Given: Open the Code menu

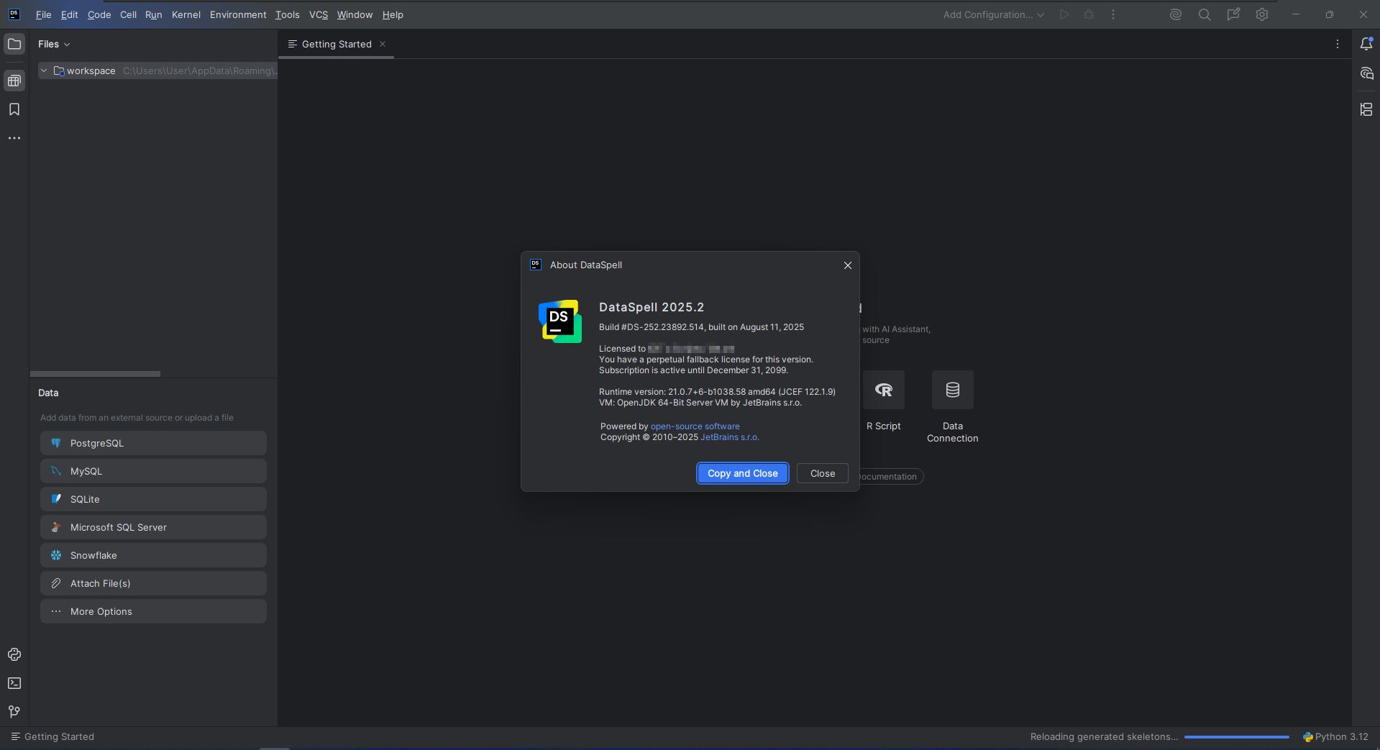Looking at the screenshot, I should [99, 14].
